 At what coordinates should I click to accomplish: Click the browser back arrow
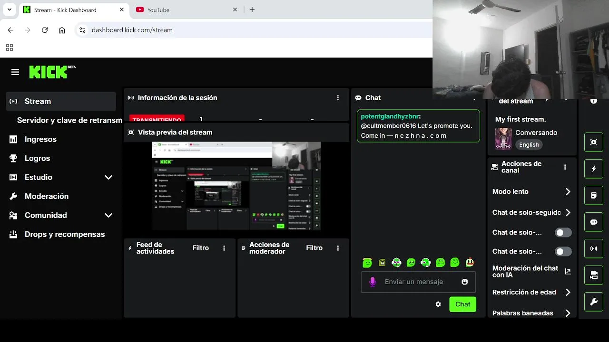pos(10,30)
